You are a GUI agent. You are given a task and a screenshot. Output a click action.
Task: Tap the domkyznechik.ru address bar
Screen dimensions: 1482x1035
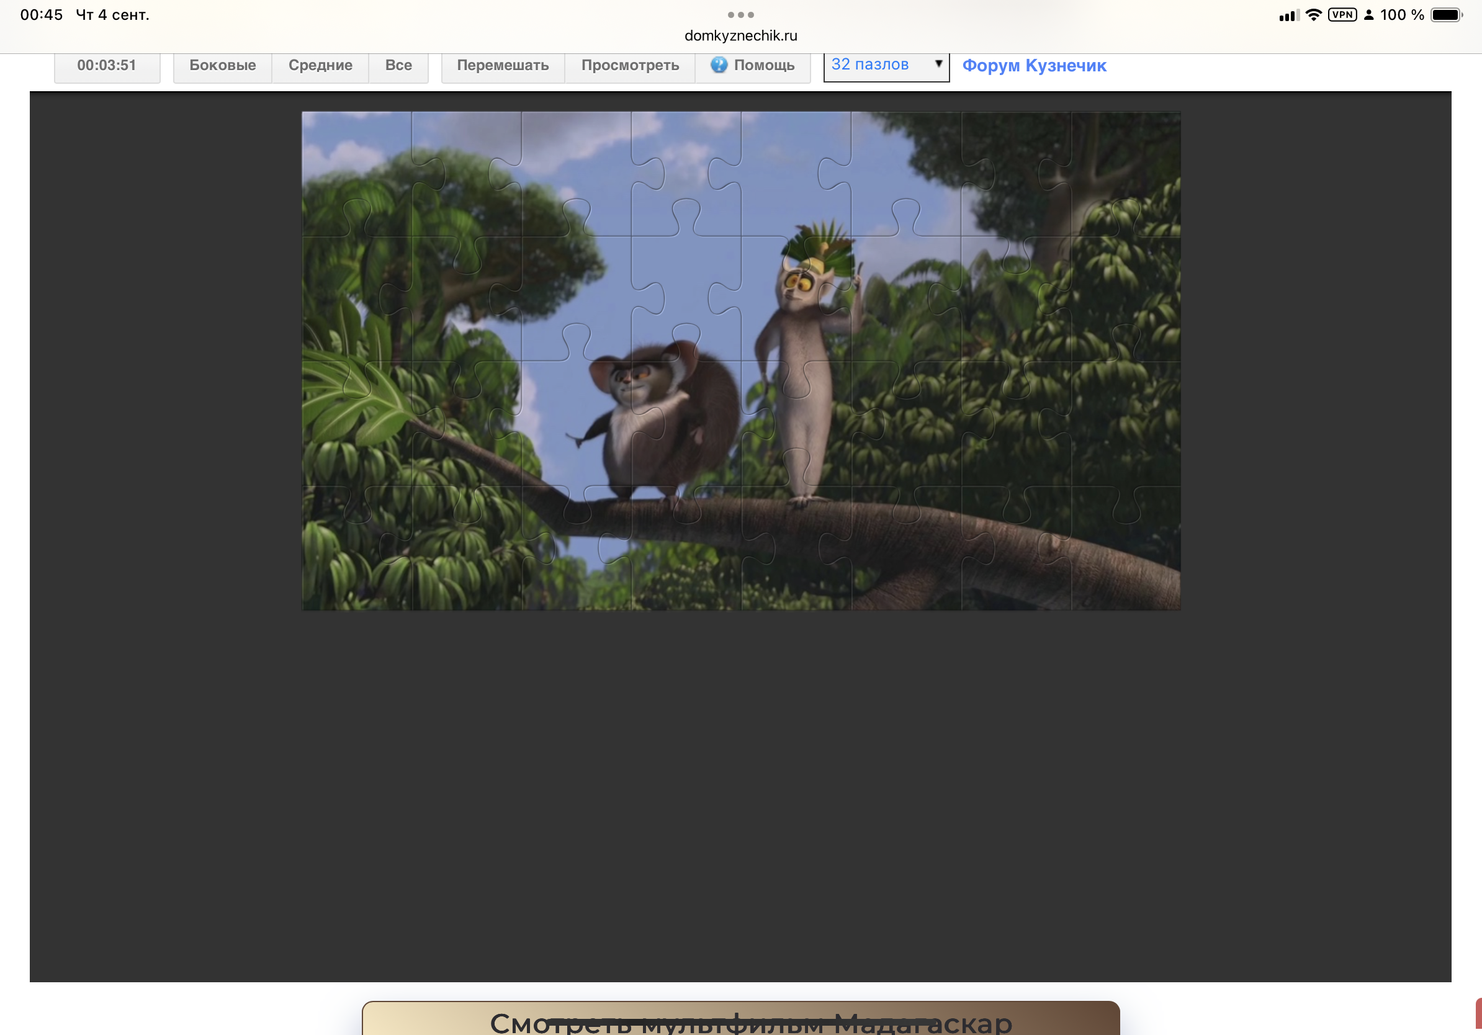tap(741, 36)
